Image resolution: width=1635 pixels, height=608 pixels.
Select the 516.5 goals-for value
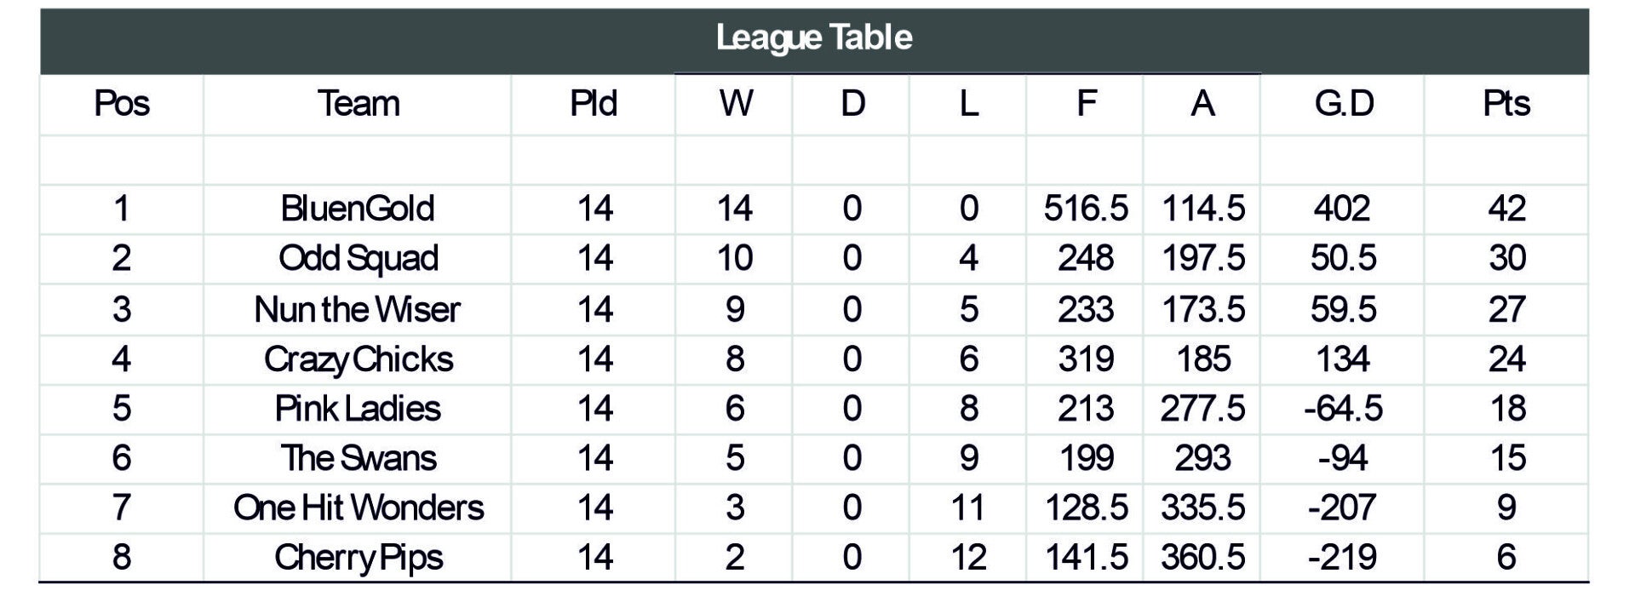tap(1086, 209)
